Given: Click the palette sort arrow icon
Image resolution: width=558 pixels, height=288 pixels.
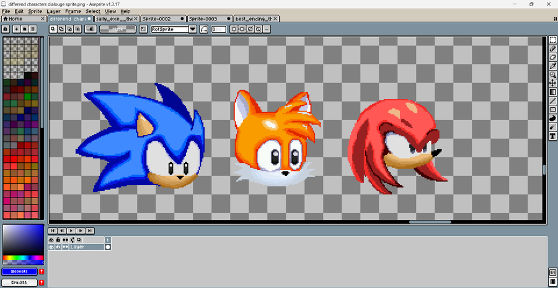Looking at the screenshot, I should [16, 29].
